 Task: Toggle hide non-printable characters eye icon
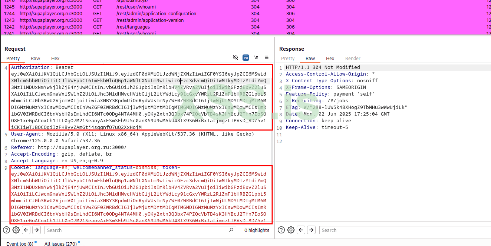click(x=235, y=58)
